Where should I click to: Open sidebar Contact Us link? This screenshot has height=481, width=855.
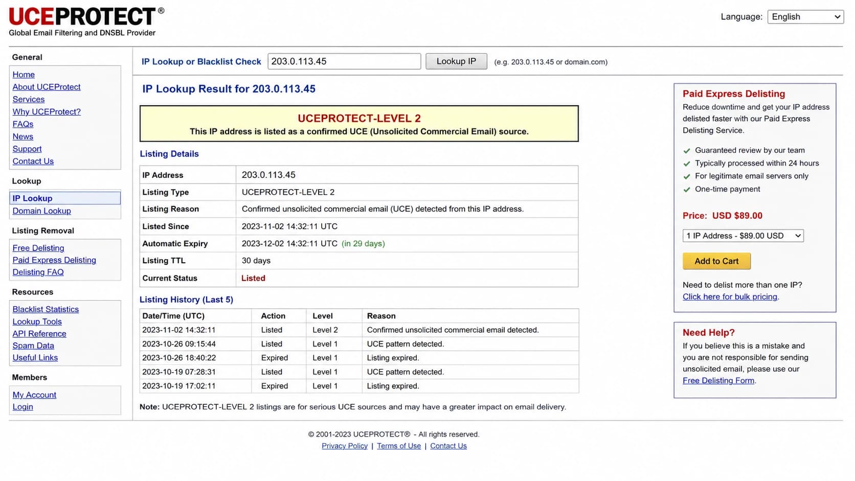33,161
